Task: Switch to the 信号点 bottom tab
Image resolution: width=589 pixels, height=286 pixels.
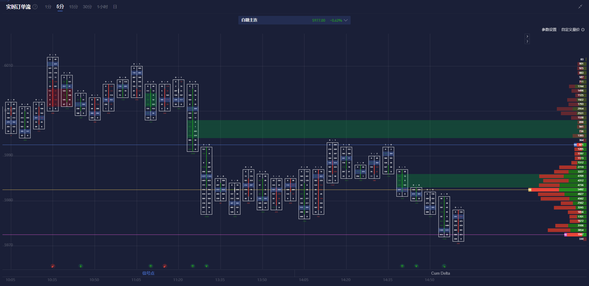Action: (148, 273)
